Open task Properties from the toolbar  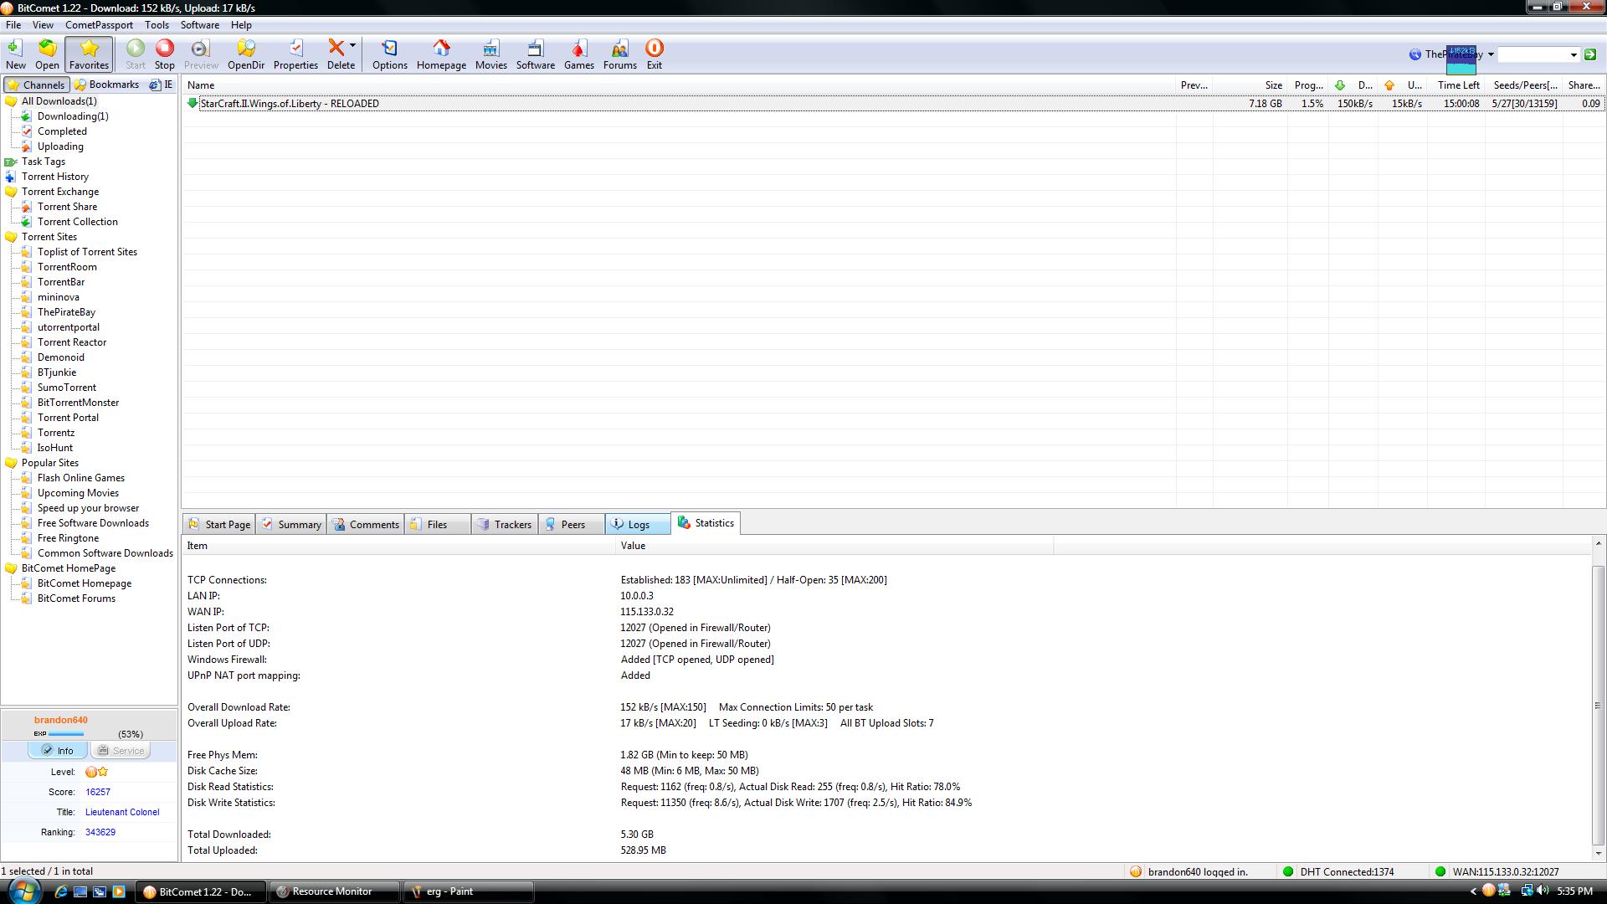pyautogui.click(x=295, y=54)
